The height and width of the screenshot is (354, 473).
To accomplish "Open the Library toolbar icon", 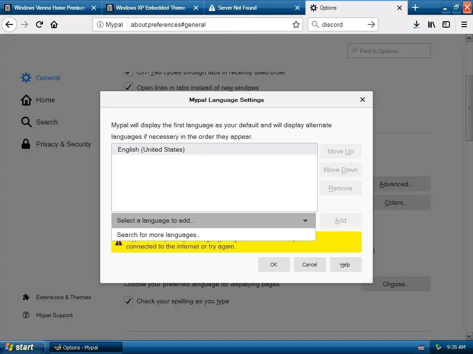I will point(431,24).
